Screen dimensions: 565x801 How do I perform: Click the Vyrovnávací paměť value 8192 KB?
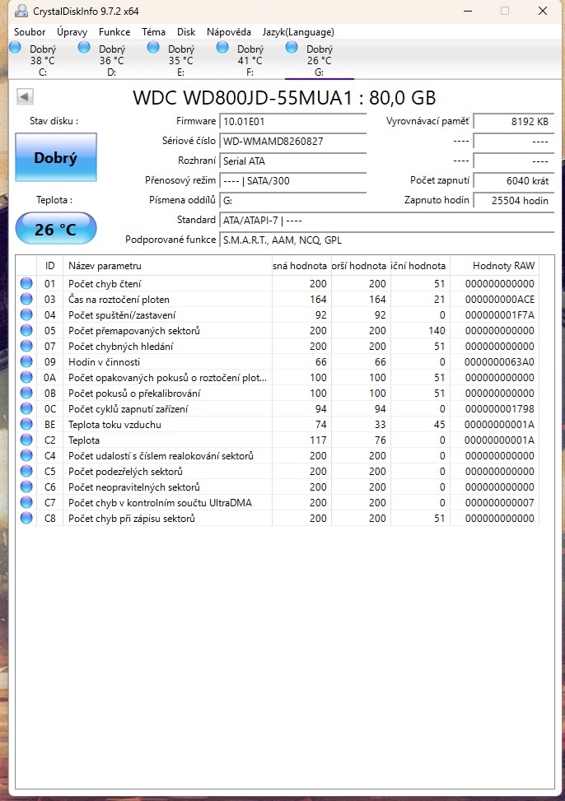tap(513, 122)
